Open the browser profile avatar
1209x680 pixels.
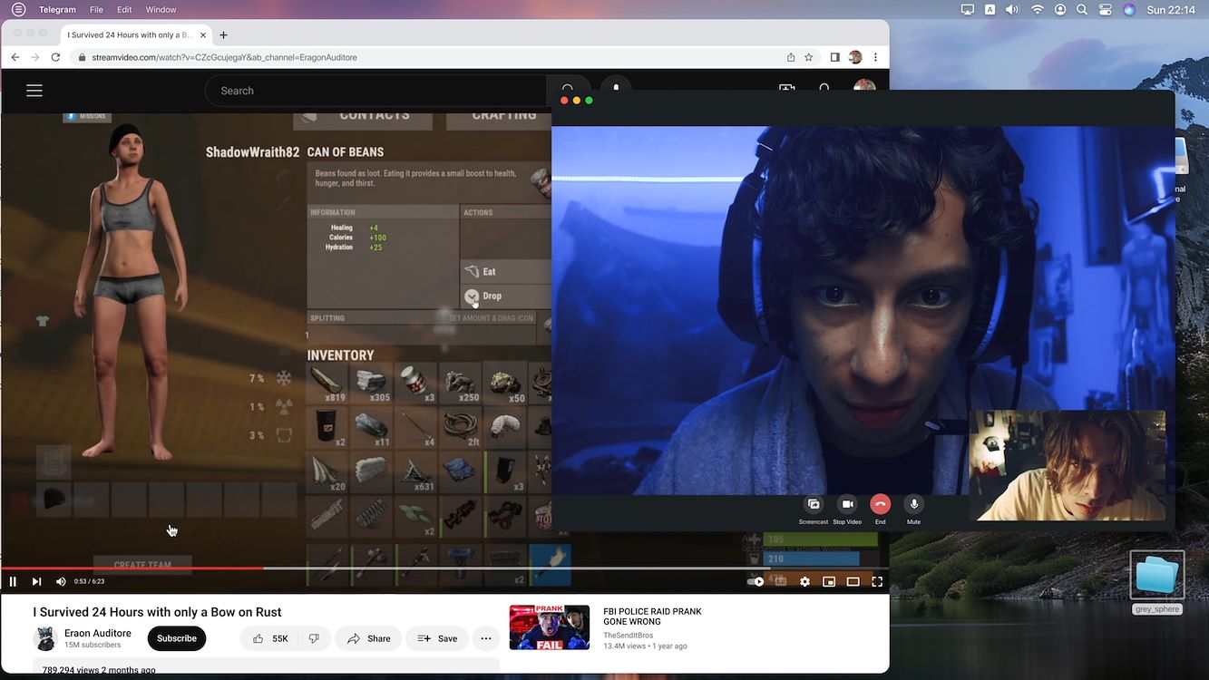[855, 57]
